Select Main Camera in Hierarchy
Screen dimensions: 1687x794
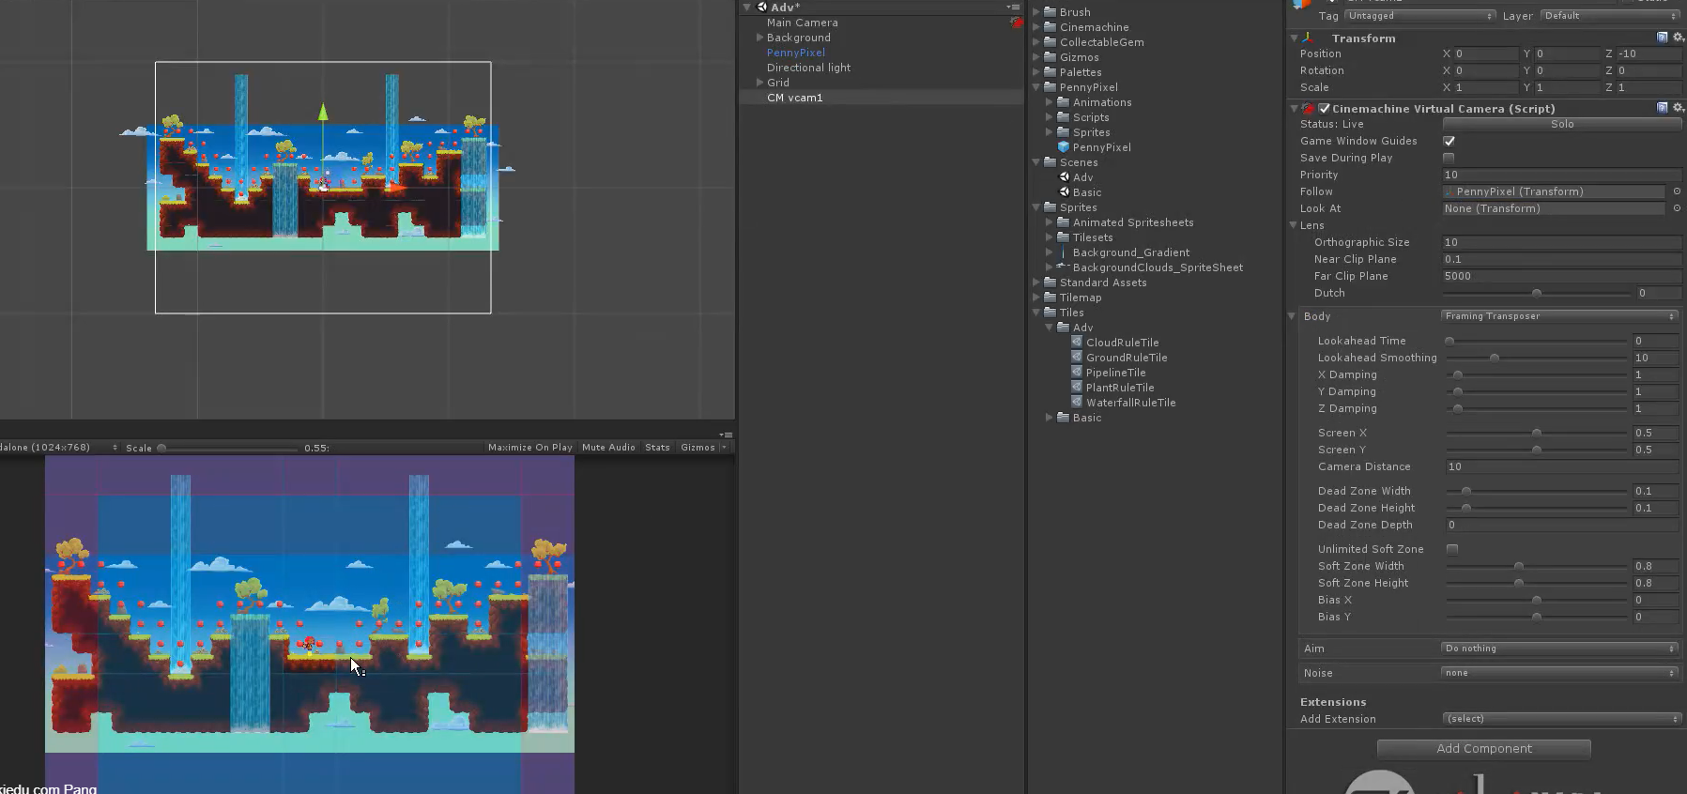[x=802, y=23]
